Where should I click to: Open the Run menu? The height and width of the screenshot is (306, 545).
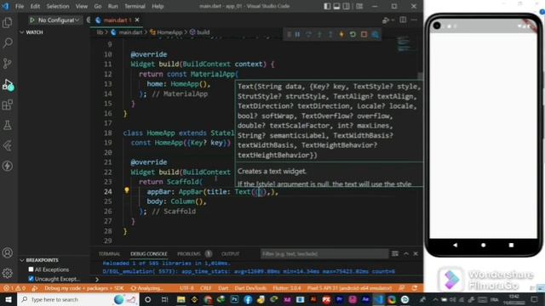pos(113,6)
